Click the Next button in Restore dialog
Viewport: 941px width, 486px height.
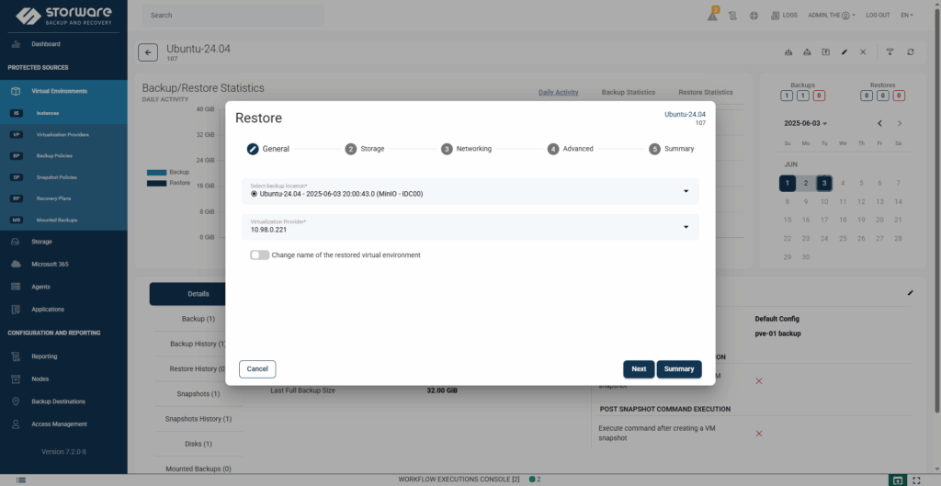tap(639, 368)
